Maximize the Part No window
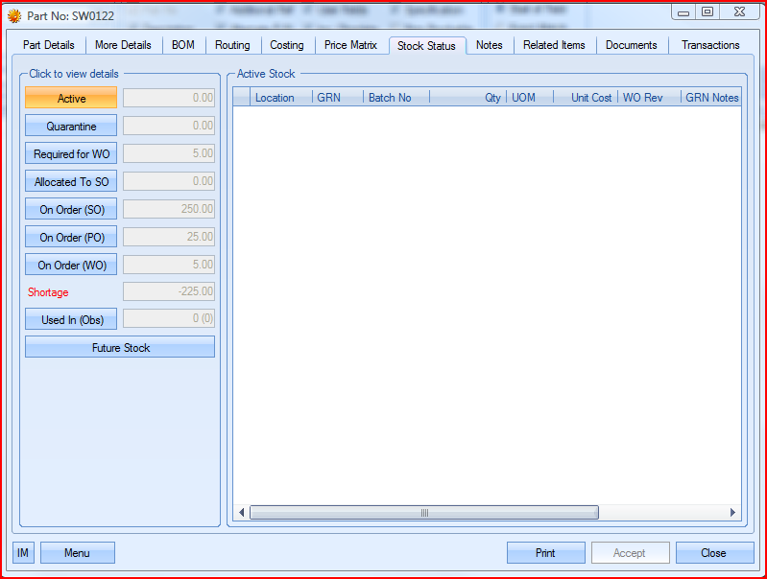 coord(707,12)
